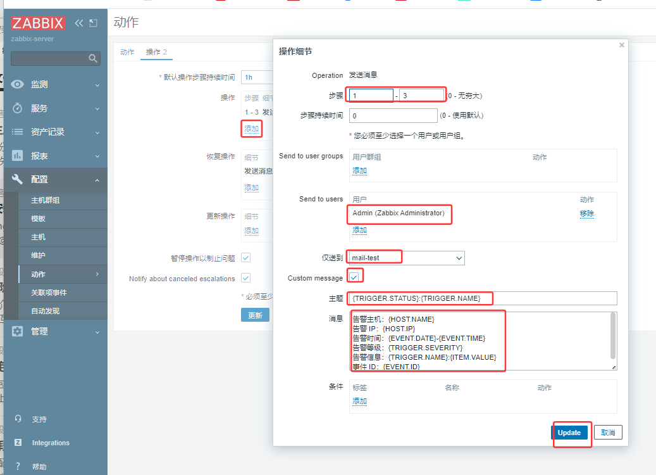Close the 操作细节 dialog
656x475 pixels.
pyautogui.click(x=622, y=45)
